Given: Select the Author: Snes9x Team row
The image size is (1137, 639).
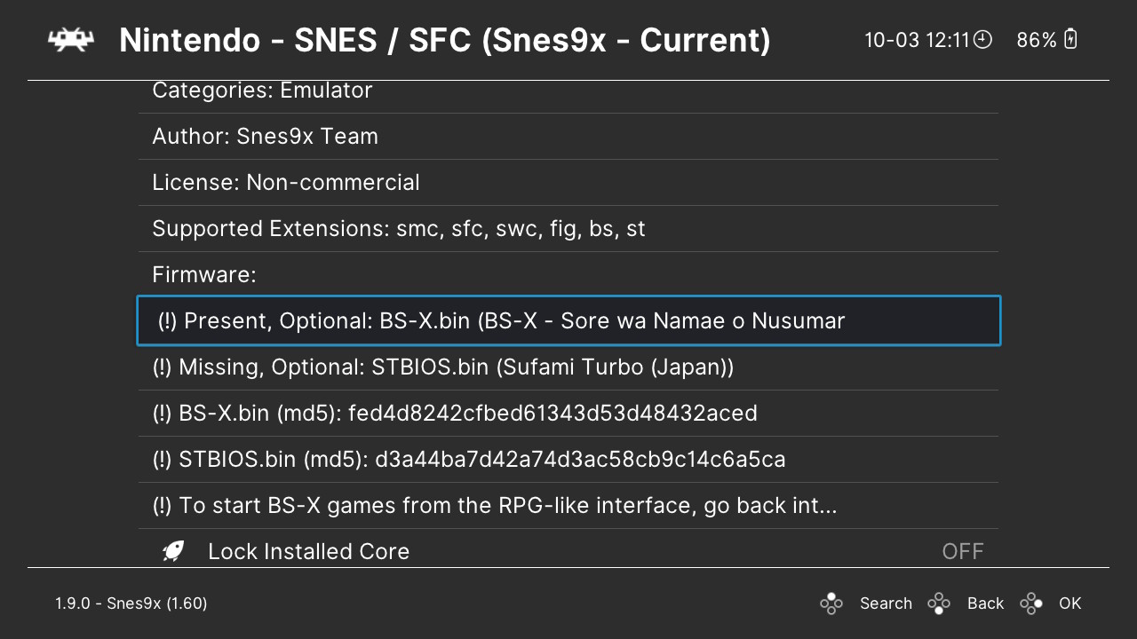Looking at the screenshot, I should click(x=568, y=136).
